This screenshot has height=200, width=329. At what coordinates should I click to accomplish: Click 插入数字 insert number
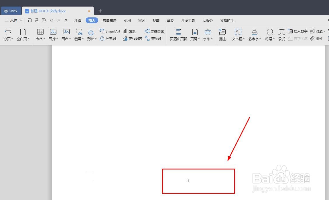pyautogui.click(x=298, y=31)
